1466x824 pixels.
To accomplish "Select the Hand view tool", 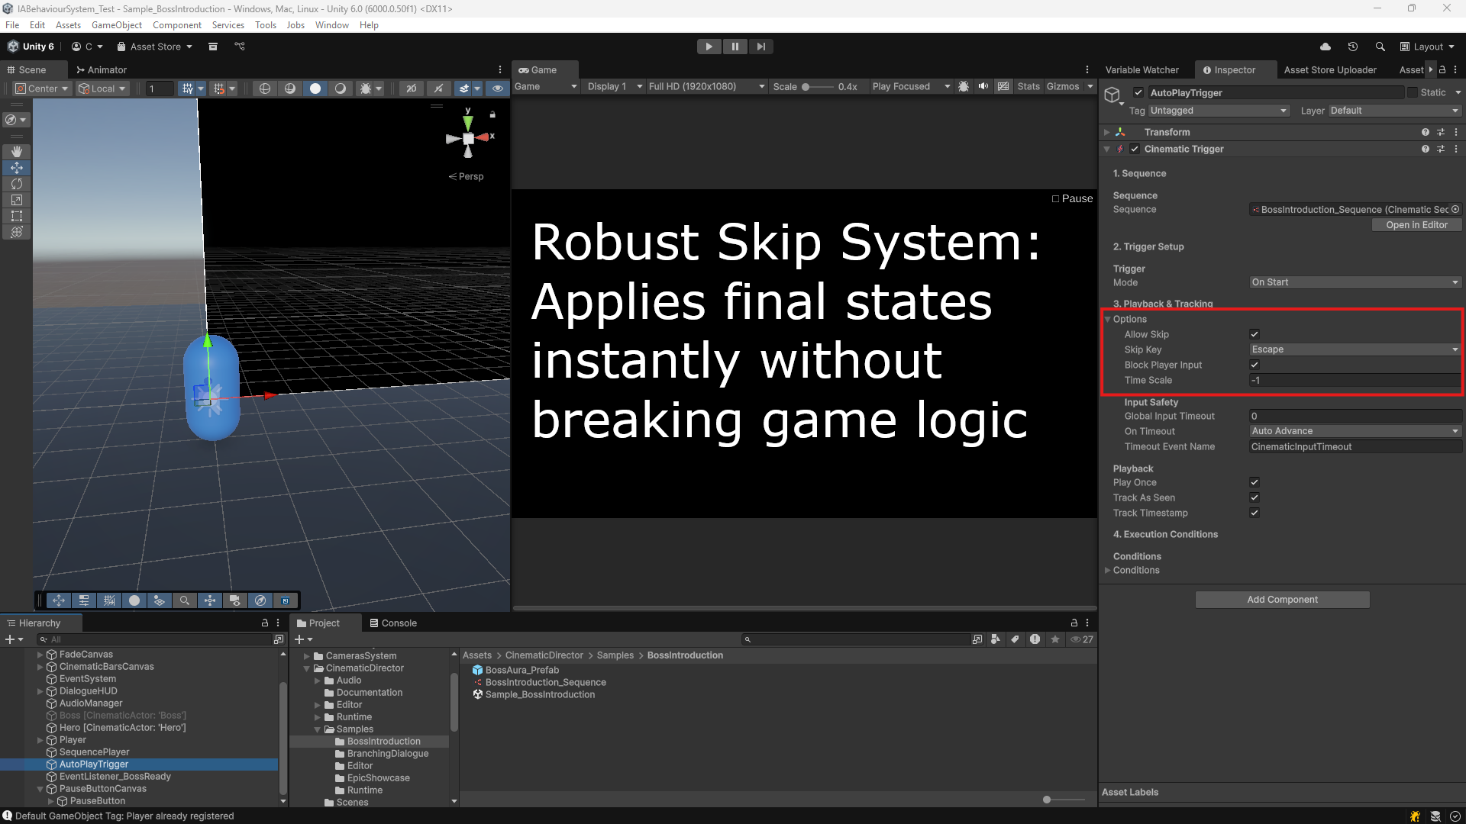I will [x=17, y=152].
